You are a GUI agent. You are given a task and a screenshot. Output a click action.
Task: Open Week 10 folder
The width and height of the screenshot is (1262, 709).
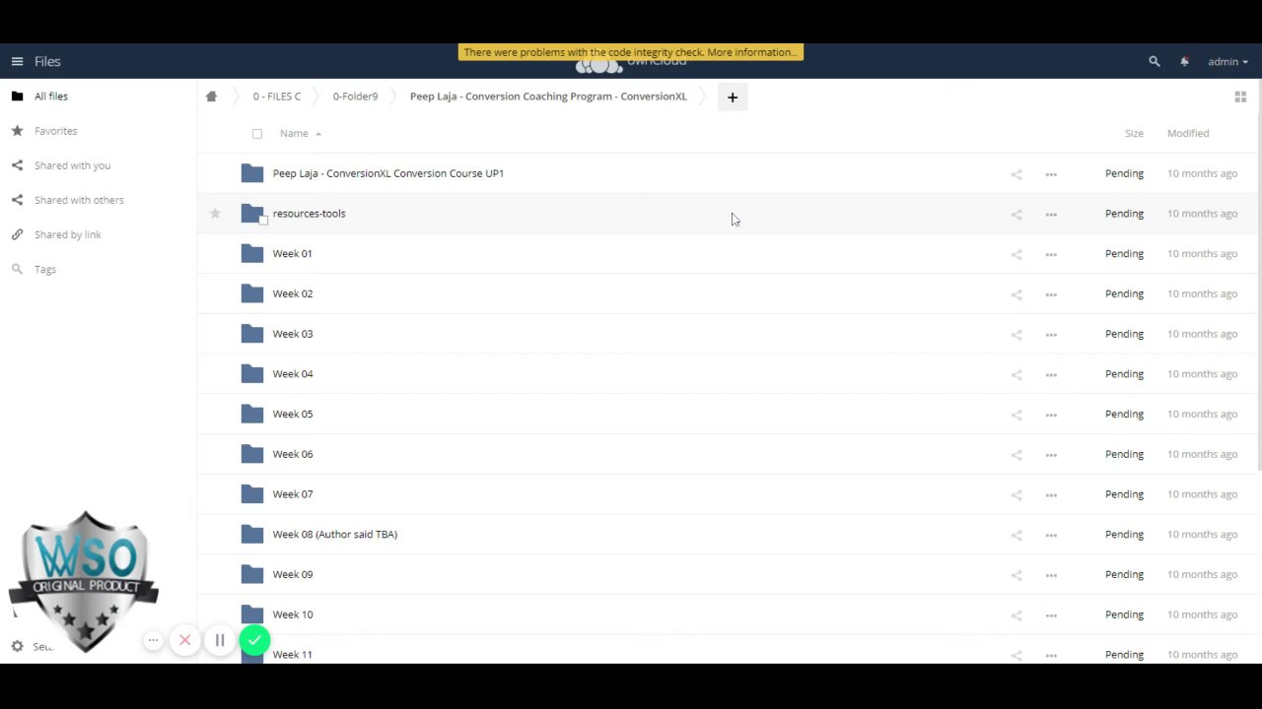[x=293, y=614]
